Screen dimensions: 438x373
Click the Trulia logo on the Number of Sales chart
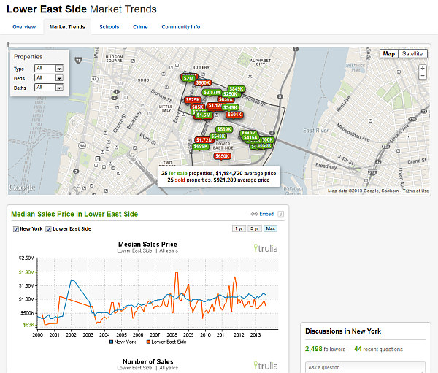266,366
